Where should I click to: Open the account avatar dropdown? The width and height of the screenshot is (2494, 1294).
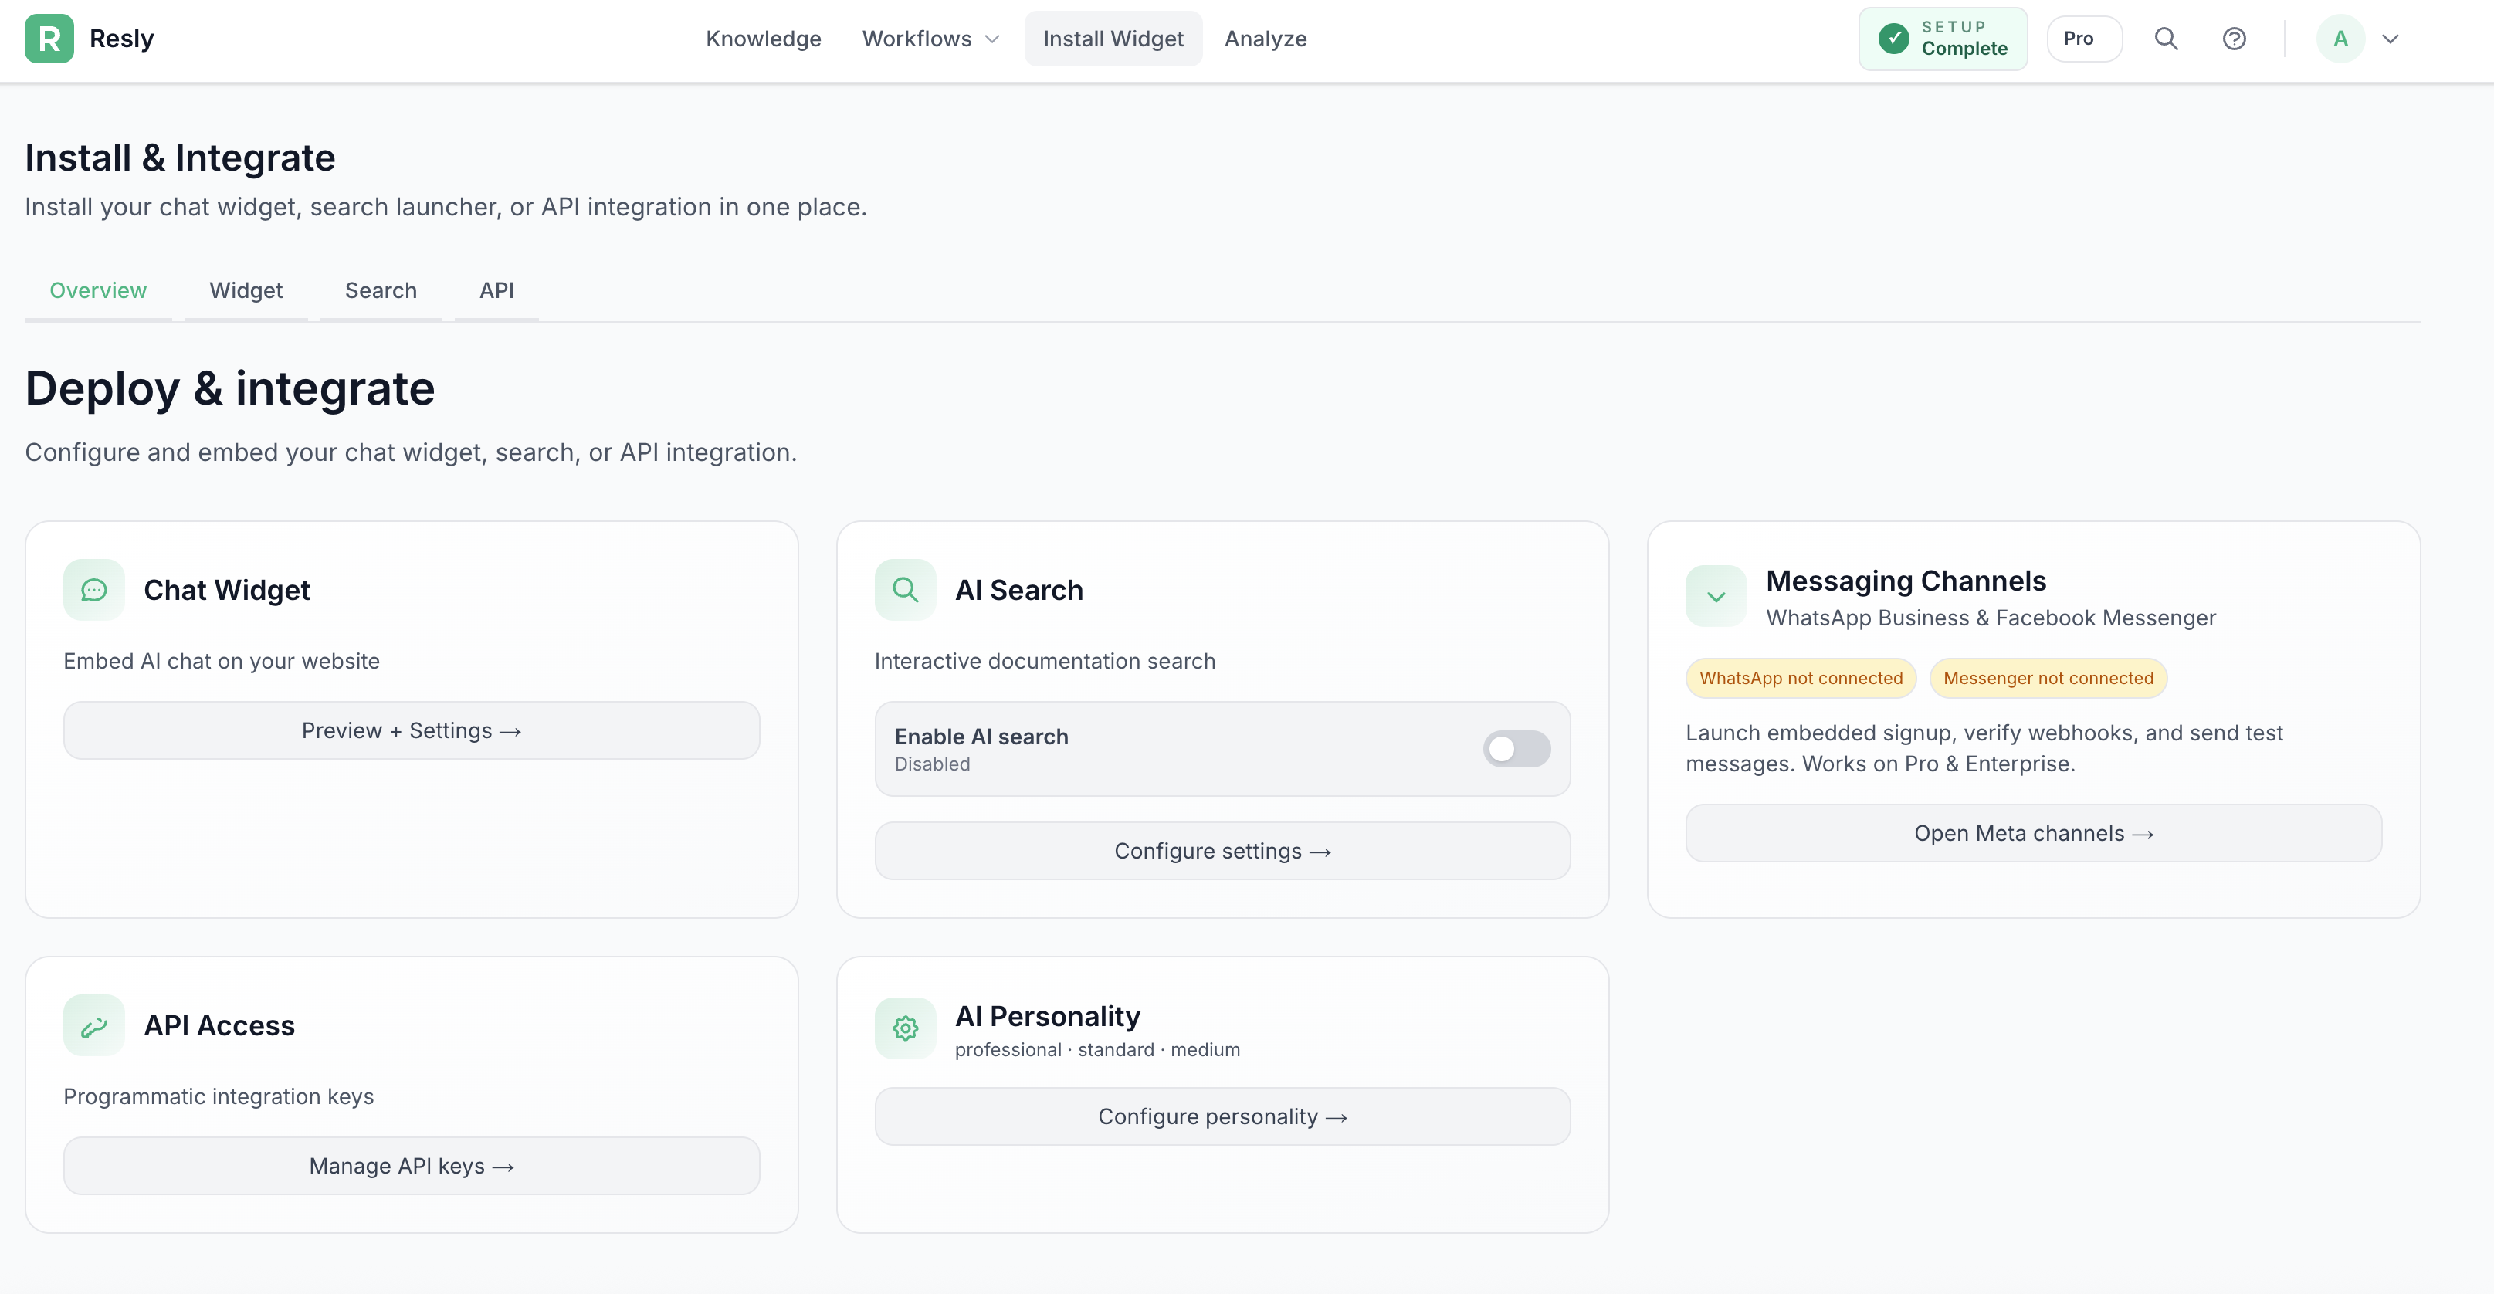[x=2360, y=39]
